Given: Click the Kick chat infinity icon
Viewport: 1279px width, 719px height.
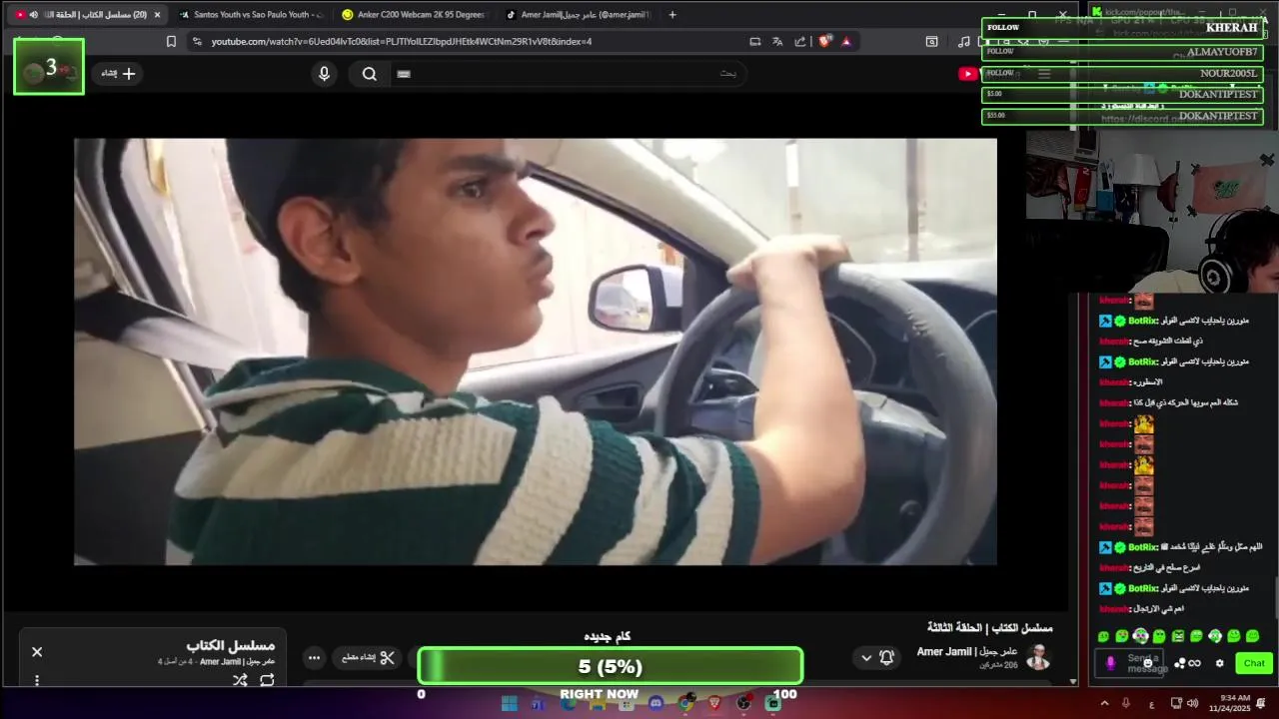Looking at the screenshot, I should click(1194, 663).
